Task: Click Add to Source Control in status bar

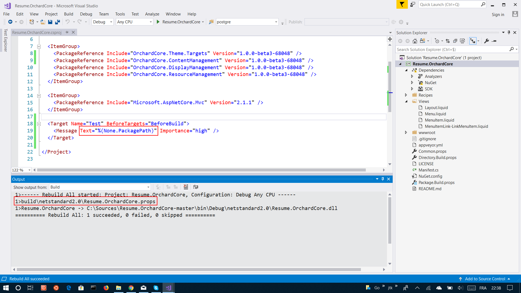Action: pos(486,279)
